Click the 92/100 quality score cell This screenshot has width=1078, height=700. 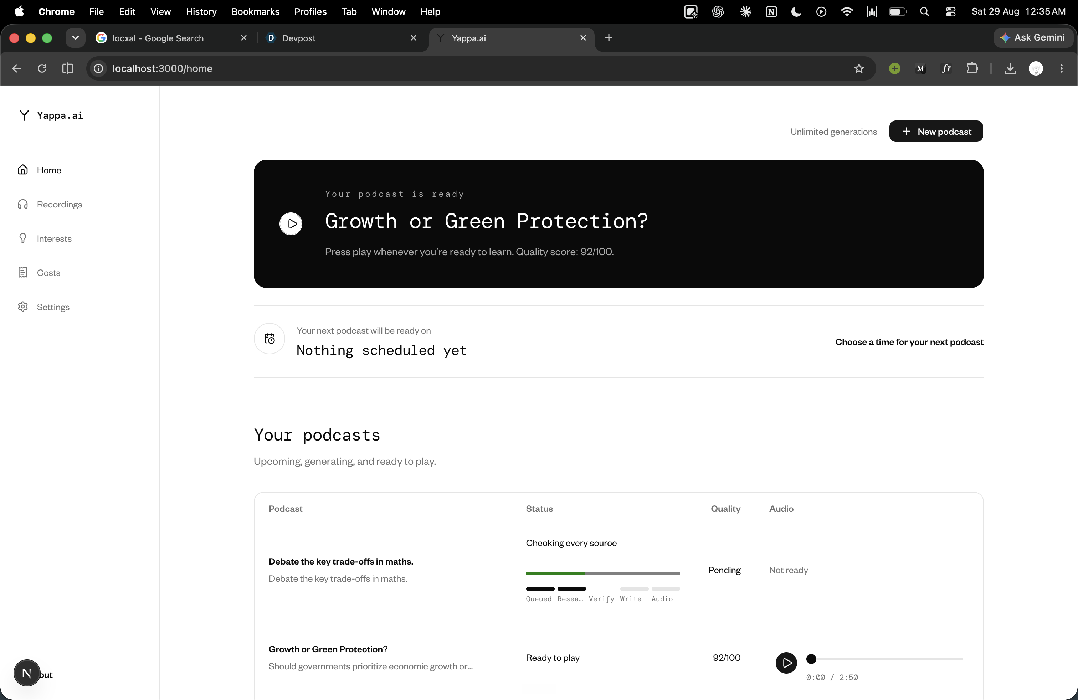point(727,658)
